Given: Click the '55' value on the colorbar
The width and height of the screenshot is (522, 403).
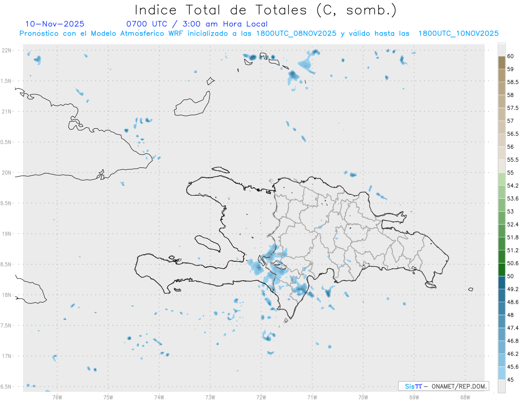Looking at the screenshot, I should [x=511, y=173].
